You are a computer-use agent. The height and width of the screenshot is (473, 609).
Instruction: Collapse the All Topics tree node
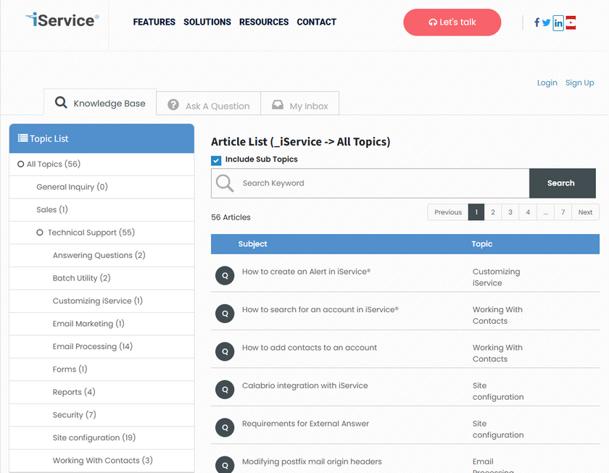tap(20, 164)
